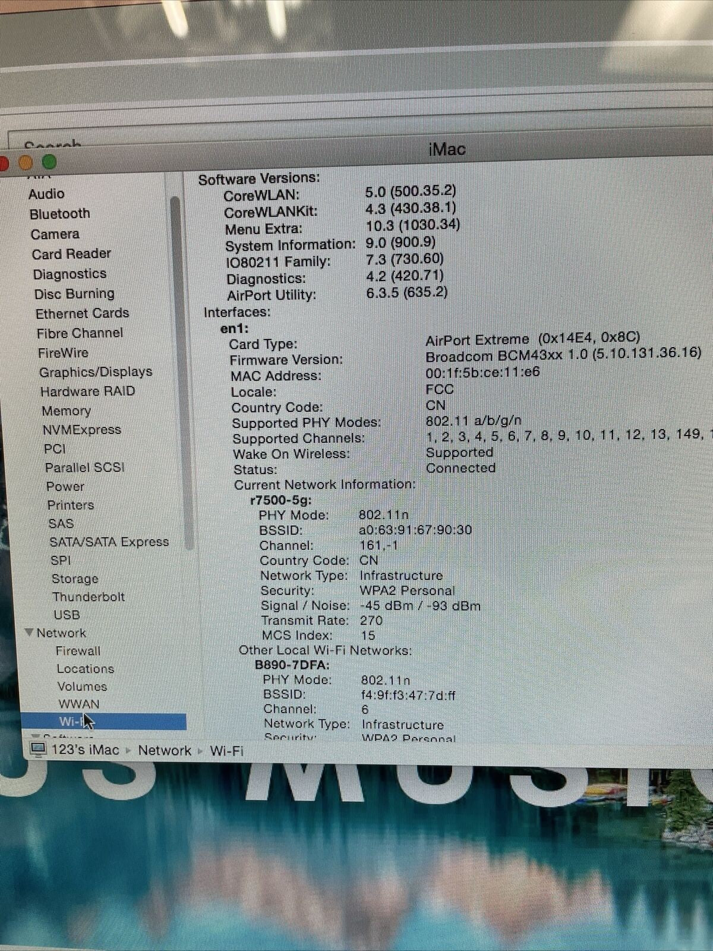Click the r7500-5g network name
The width and height of the screenshot is (713, 951).
280,500
